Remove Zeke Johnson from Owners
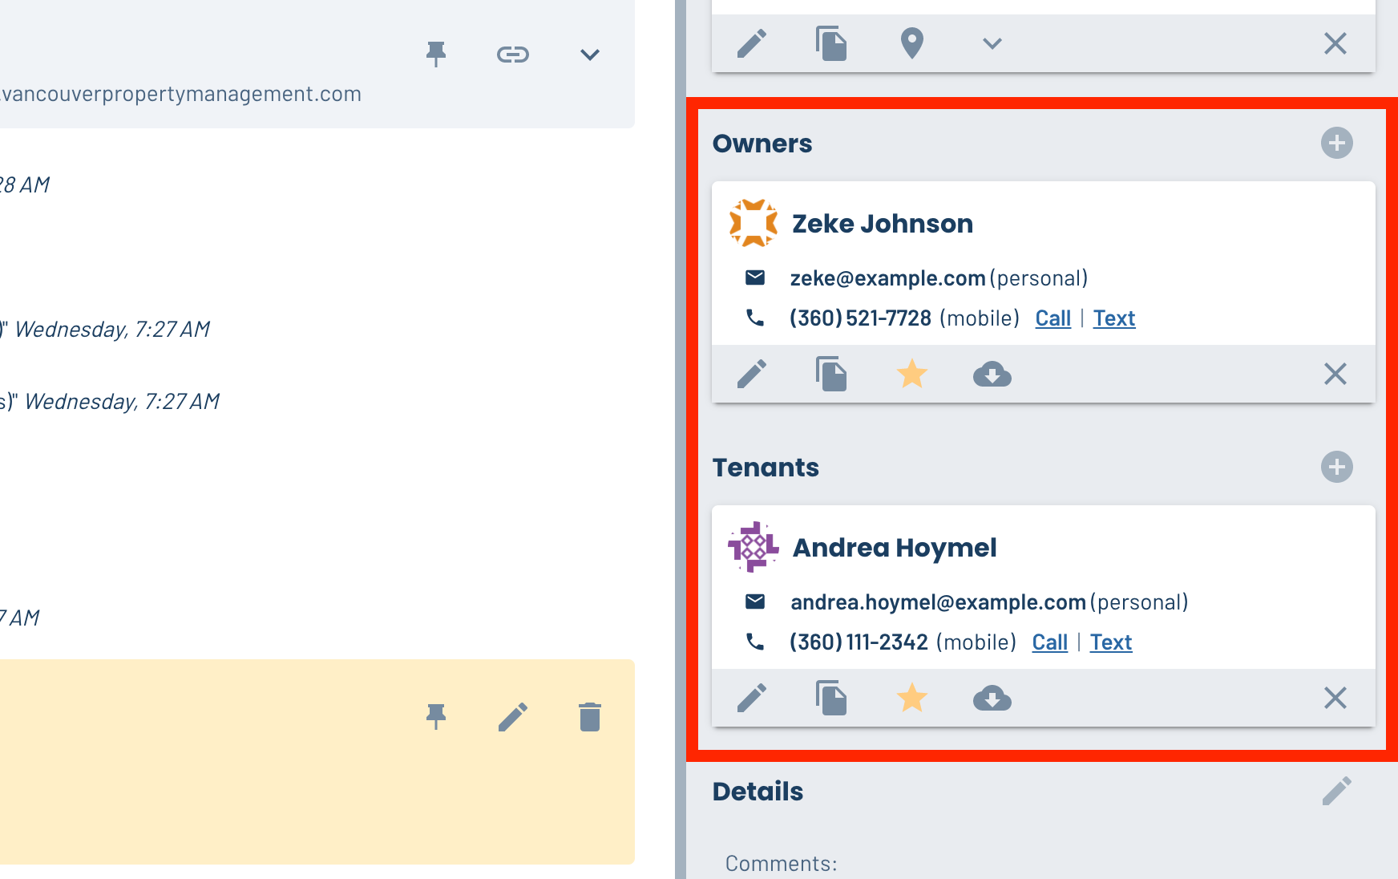This screenshot has height=879, width=1398. (x=1335, y=374)
